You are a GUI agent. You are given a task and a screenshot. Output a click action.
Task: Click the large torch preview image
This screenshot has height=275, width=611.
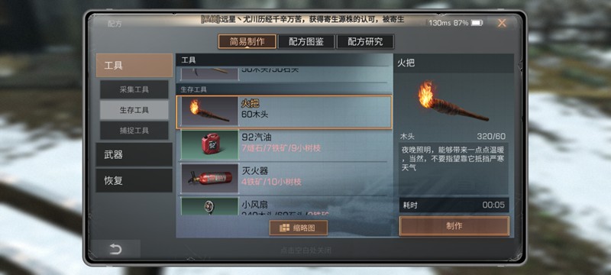click(x=453, y=102)
